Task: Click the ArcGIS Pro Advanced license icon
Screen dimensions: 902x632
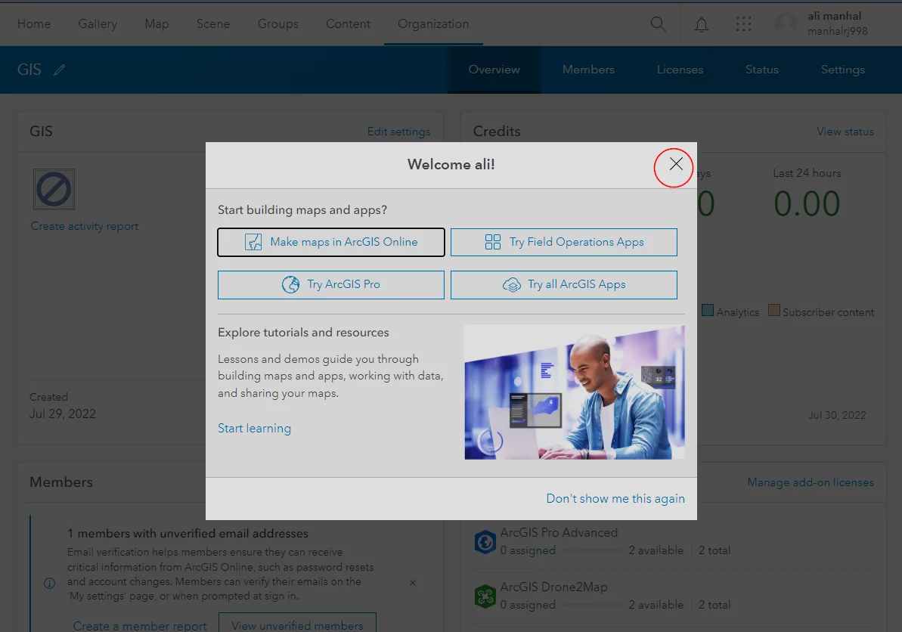Action: [x=485, y=542]
